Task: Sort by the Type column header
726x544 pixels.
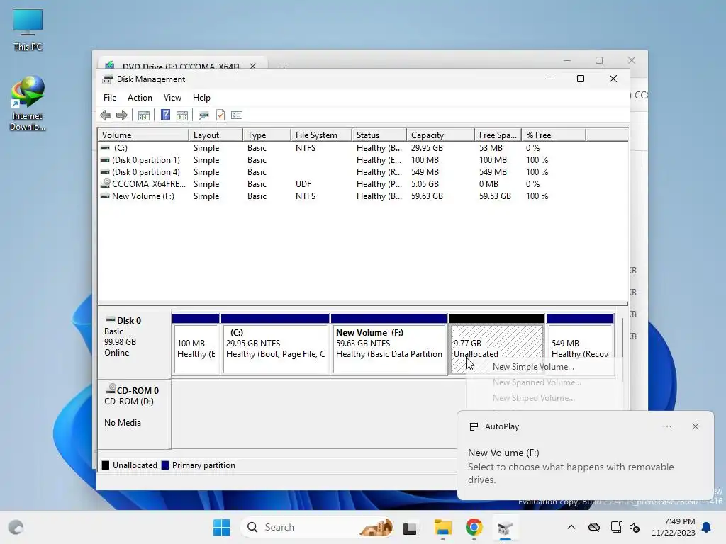Action: 267,135
